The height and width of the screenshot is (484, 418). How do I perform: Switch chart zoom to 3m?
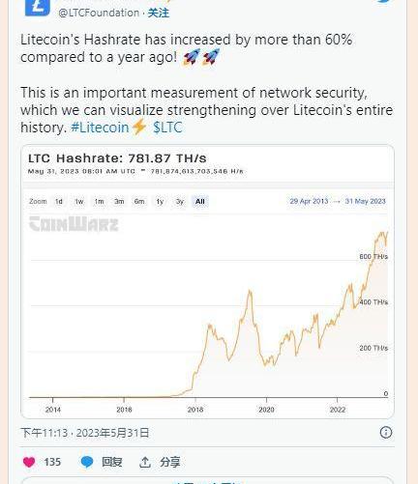[x=119, y=202]
